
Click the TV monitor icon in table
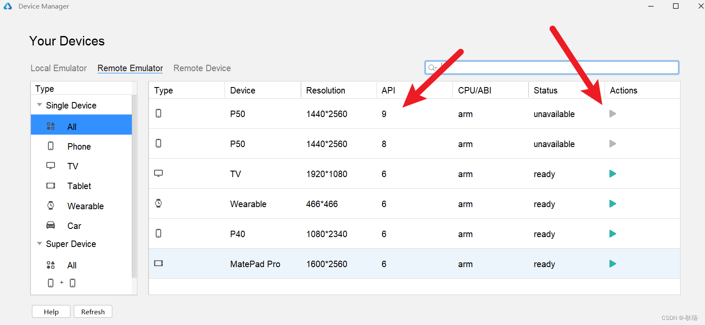click(x=158, y=173)
